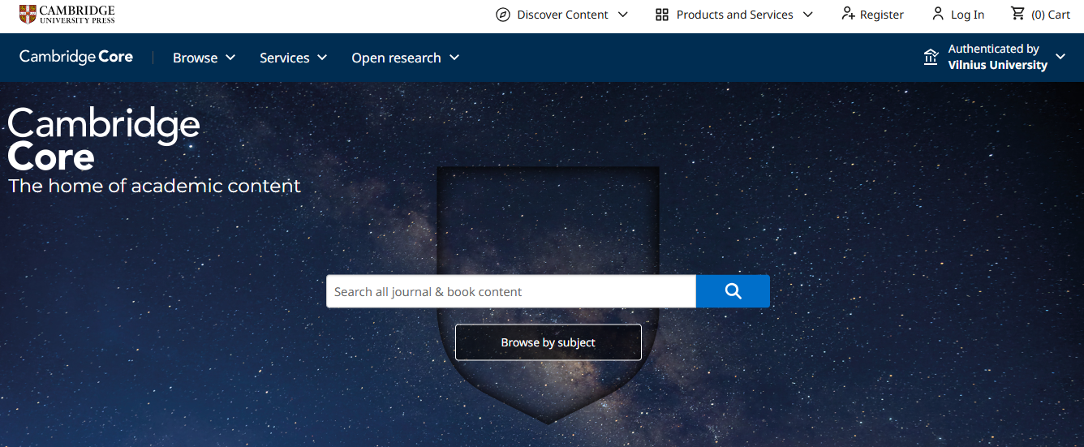1084x447 pixels.
Task: Click the institution building icon
Action: (x=931, y=57)
